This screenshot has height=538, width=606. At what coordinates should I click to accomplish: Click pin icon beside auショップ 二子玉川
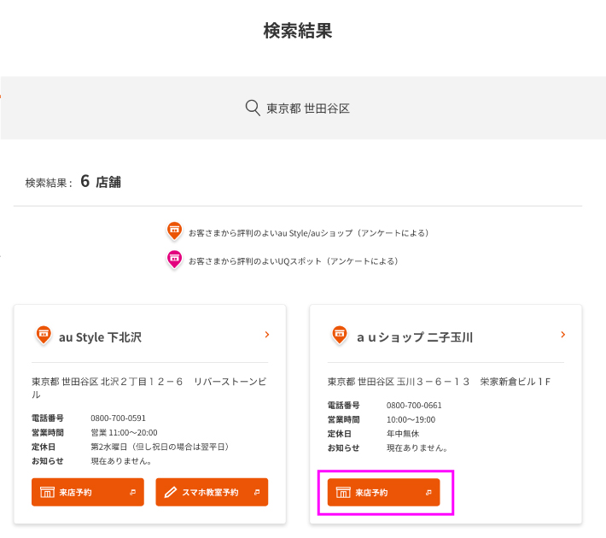(340, 335)
